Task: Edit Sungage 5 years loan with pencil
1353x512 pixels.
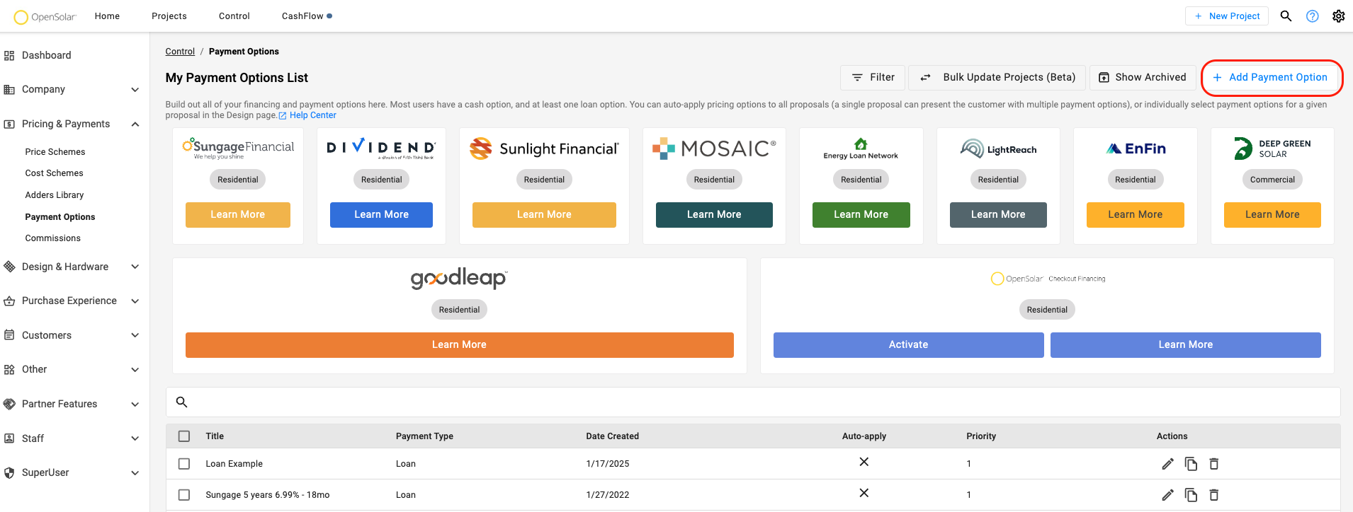Action: coord(1168,495)
